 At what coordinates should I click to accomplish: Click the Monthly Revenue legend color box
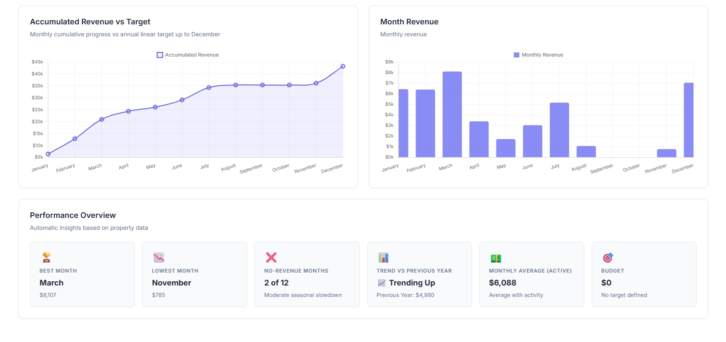(516, 55)
